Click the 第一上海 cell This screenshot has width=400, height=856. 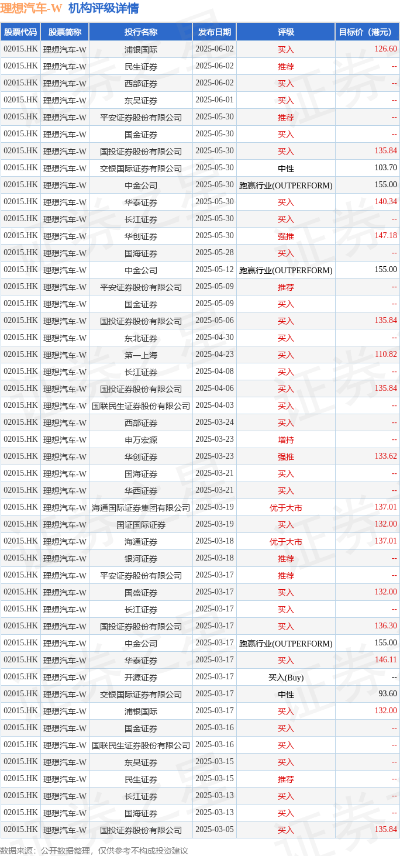point(141,355)
